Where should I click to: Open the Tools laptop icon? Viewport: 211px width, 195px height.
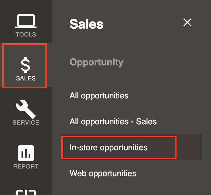26,21
